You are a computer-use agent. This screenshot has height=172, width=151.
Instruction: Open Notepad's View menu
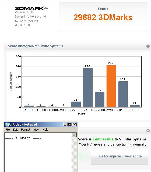tap(36, 130)
